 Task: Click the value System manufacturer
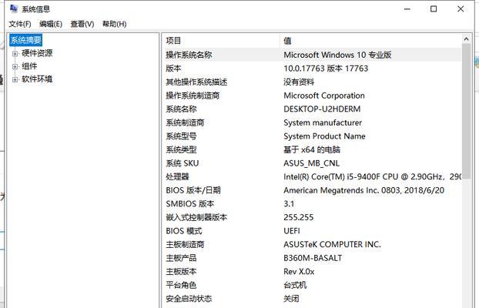point(323,122)
